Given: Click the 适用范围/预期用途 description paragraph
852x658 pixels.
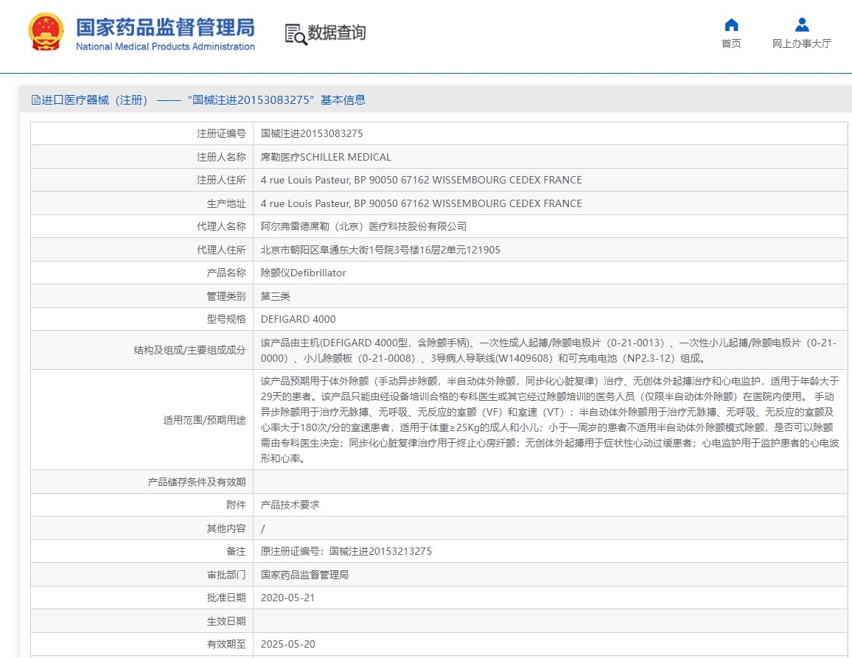Looking at the screenshot, I should tap(550, 420).
